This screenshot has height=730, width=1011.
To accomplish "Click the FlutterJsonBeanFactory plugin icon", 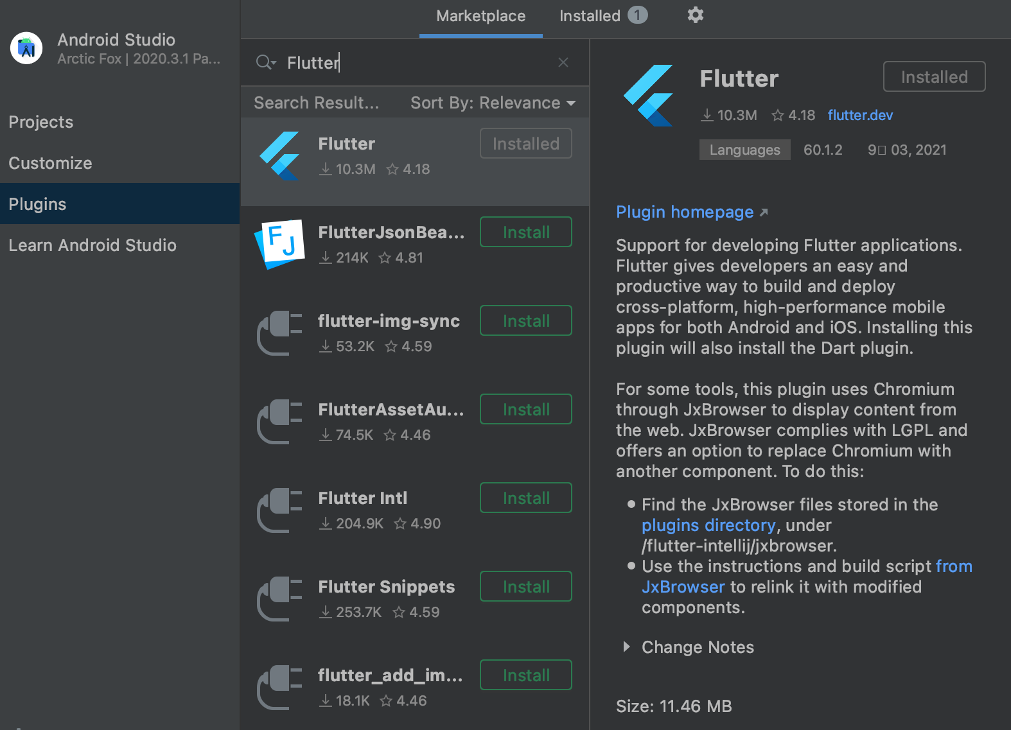I will point(279,244).
